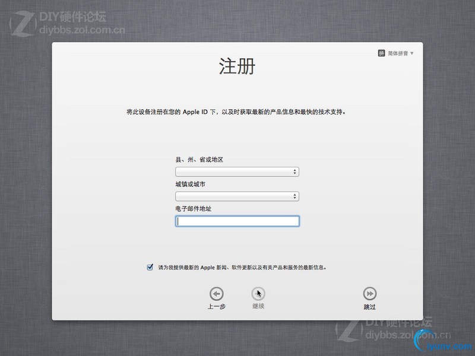
Task: Click the 拼 input method icon
Action: [x=381, y=53]
